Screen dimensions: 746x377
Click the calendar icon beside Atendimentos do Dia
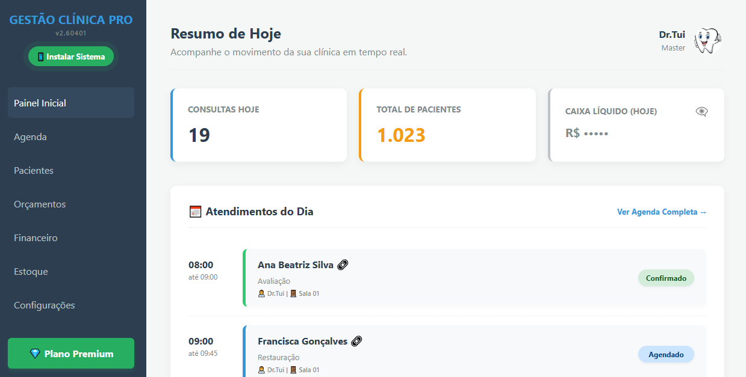(195, 212)
